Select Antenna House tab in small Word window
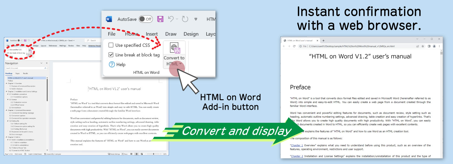The width and height of the screenshot is (453, 164). click(x=94, y=46)
